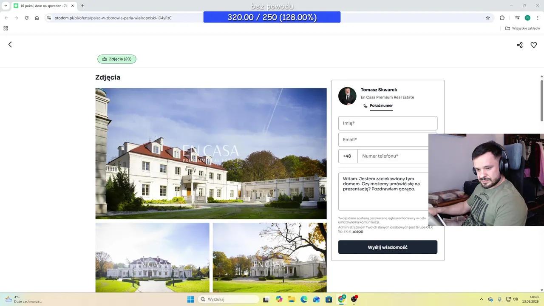Focus the Imię name field
The image size is (544, 306).
click(x=388, y=123)
